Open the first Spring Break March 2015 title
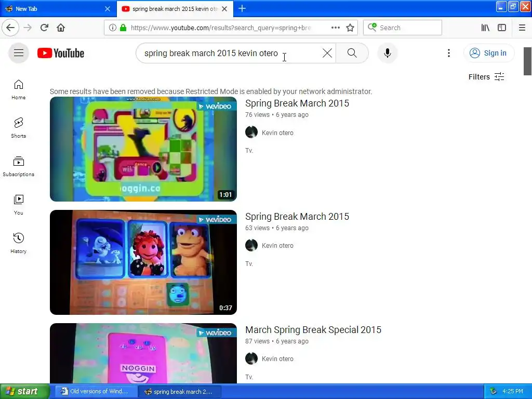Screen dimensions: 532x399 point(297,103)
